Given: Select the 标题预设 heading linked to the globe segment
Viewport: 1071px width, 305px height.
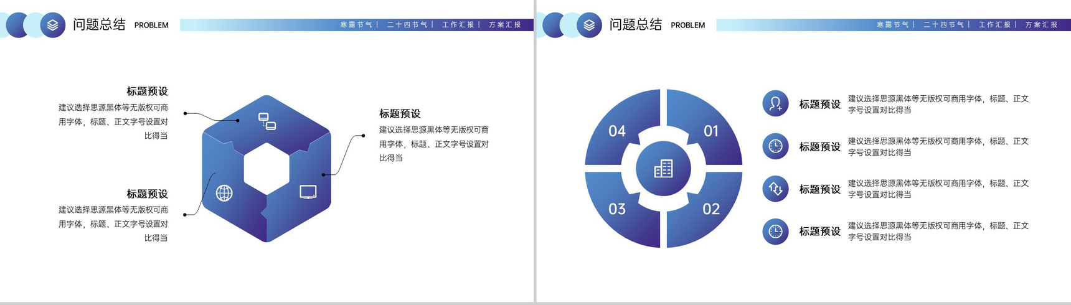Looking at the screenshot, I should click(x=148, y=194).
